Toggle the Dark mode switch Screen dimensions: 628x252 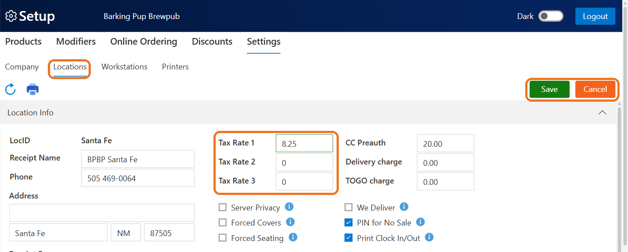click(550, 16)
